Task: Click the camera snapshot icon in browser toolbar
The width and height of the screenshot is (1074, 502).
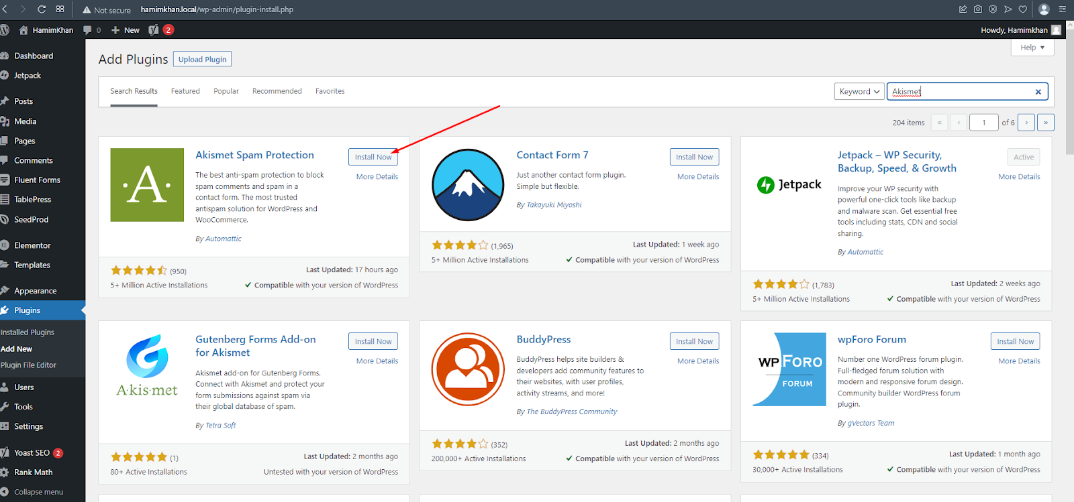Action: pos(978,9)
